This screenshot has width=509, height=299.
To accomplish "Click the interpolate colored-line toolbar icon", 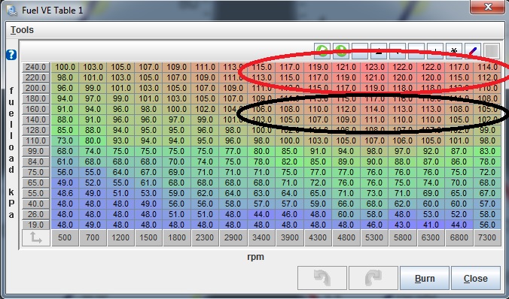I will point(473,51).
